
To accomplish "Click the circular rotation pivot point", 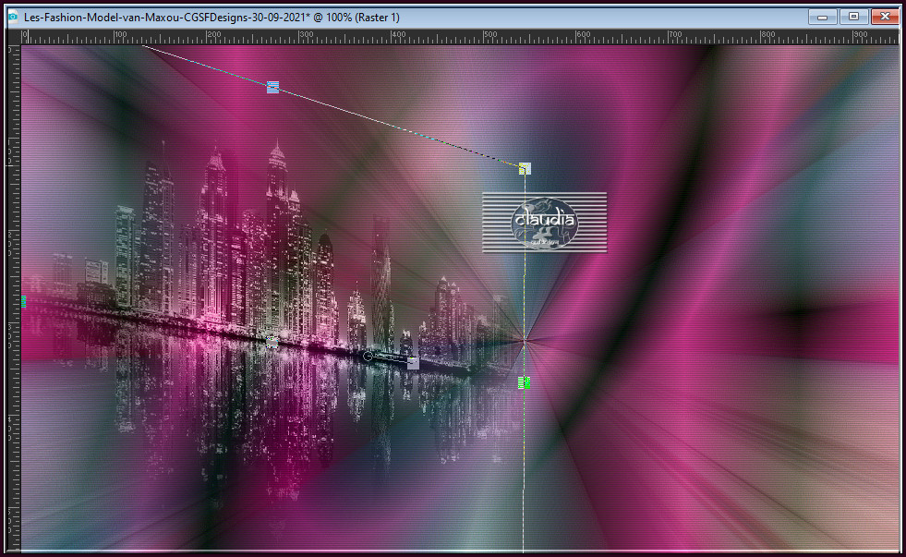I will (368, 357).
